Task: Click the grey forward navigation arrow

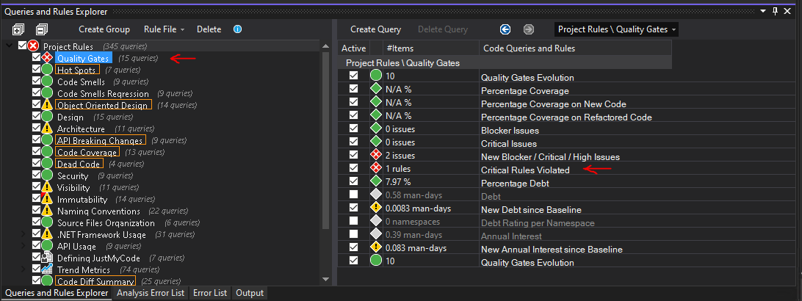Action: coord(529,29)
